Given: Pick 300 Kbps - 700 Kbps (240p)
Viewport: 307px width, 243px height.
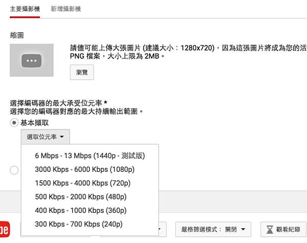Looking at the screenshot, I should pyautogui.click(x=79, y=224).
